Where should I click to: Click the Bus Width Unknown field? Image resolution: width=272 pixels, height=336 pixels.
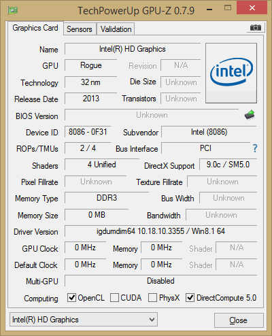(228, 198)
